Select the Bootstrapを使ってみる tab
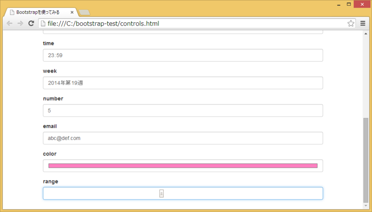This screenshot has height=212, width=372. coord(41,13)
